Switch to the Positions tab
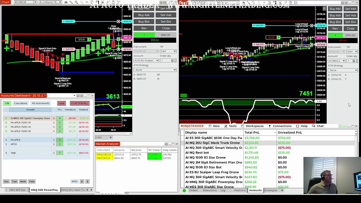 pyautogui.click(x=240, y=190)
